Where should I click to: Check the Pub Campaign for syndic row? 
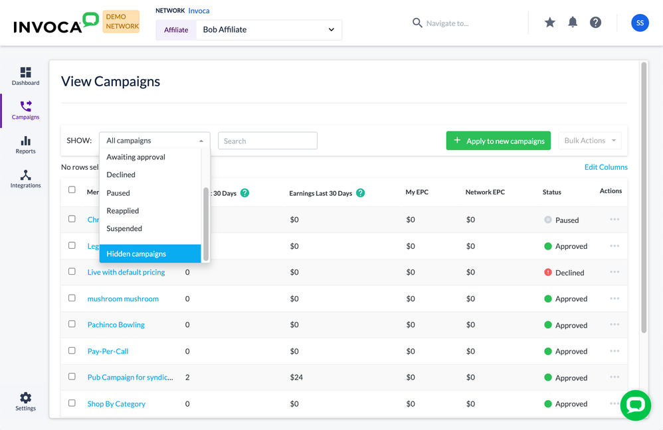tap(72, 376)
